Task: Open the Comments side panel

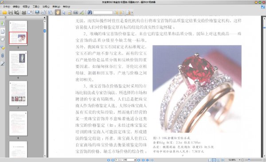Action: pyautogui.click(x=3, y=47)
